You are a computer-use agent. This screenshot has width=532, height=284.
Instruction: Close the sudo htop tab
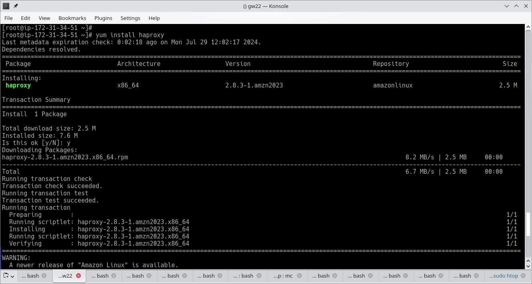(522, 276)
